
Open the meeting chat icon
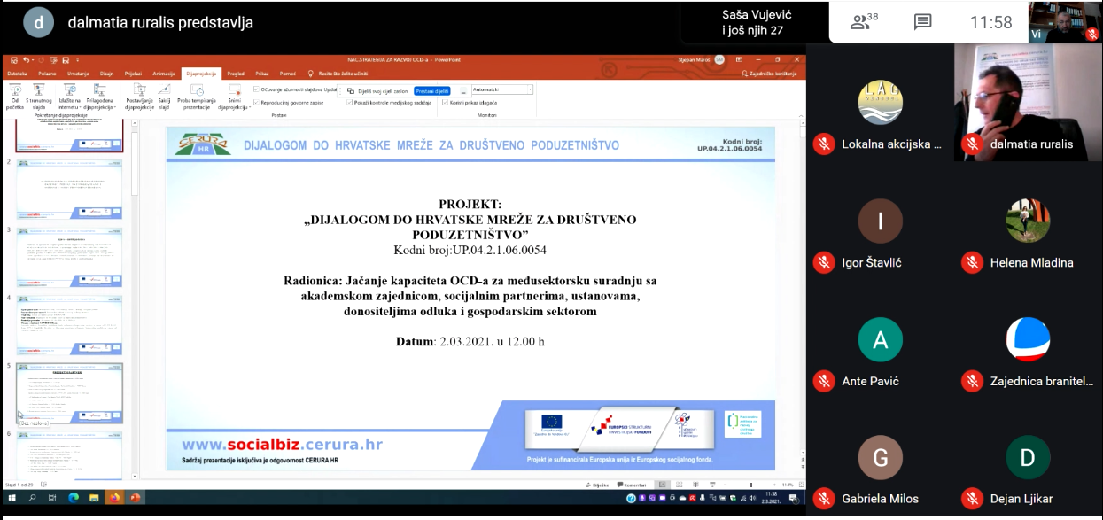coord(922,23)
